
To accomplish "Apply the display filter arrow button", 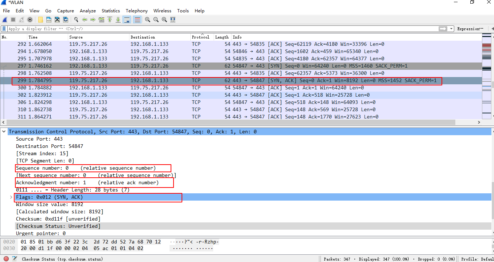I will (x=443, y=29).
